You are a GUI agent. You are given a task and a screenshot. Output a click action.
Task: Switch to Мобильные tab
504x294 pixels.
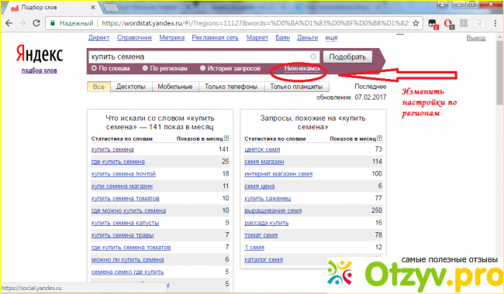point(175,87)
